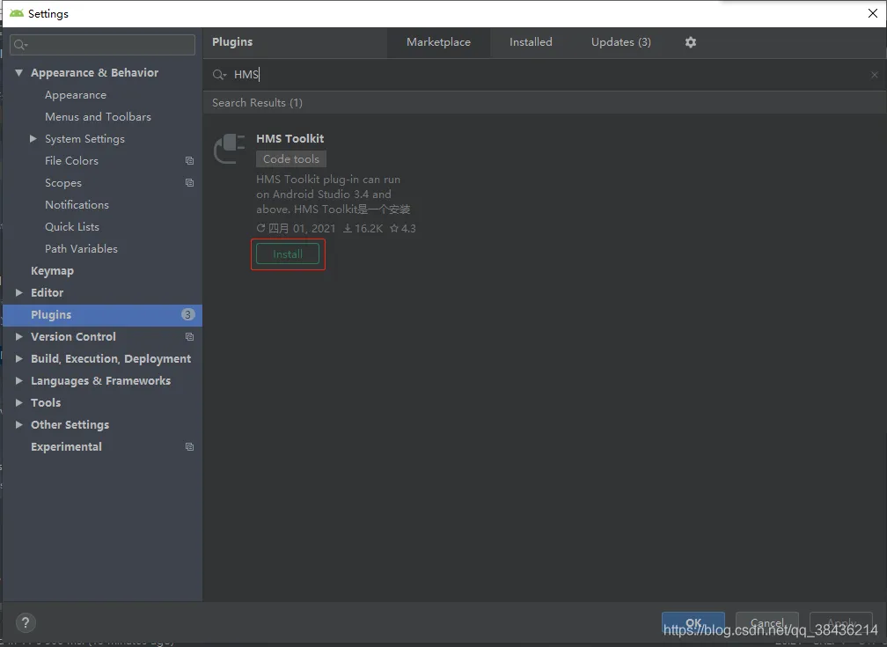Click the Experimental project-level icon
The image size is (887, 647).
click(189, 446)
